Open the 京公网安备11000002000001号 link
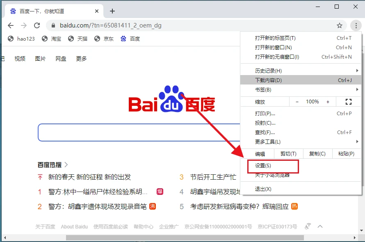This screenshot has height=242, width=365. pos(218,227)
